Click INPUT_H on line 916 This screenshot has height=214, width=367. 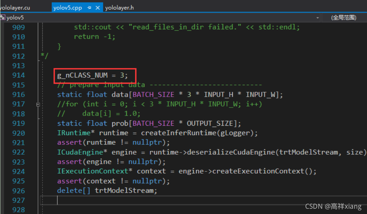point(218,95)
